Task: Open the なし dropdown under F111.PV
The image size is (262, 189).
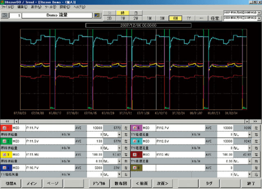Action: coord(119,135)
